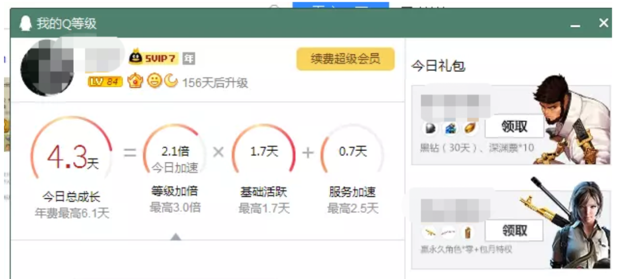Viewport: 618px width, 279px height.
Task: Click the 年费最高6.1天 text
Action: tap(72, 213)
